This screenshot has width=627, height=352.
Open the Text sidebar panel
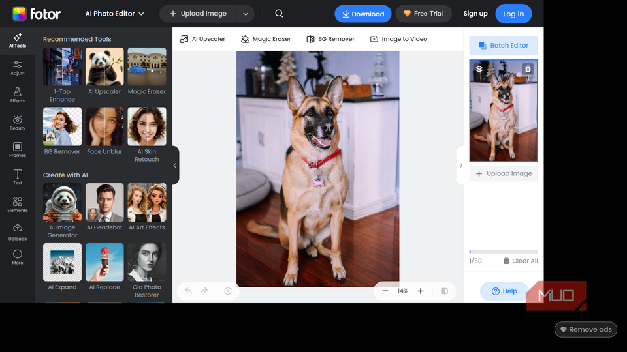[18, 177]
